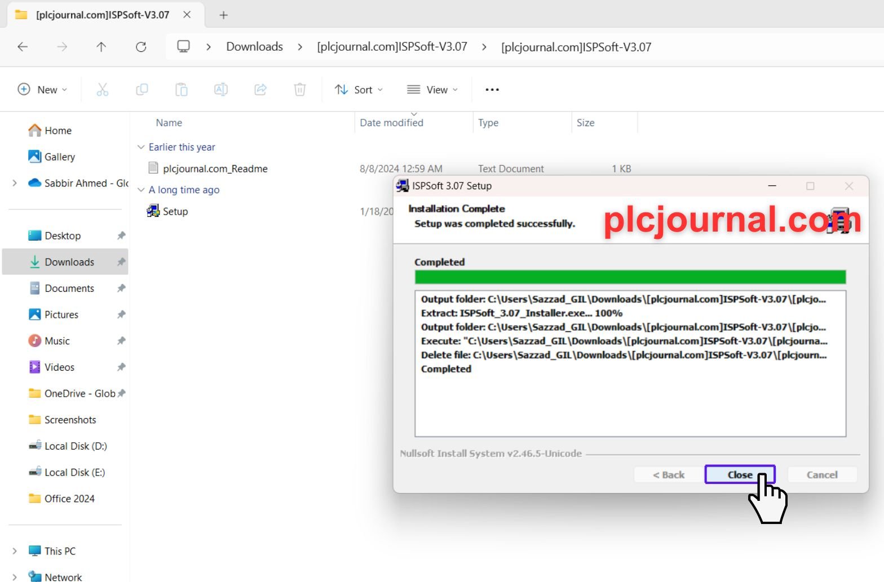Open the Sort options dropdown
The image size is (884, 582).
tap(359, 90)
